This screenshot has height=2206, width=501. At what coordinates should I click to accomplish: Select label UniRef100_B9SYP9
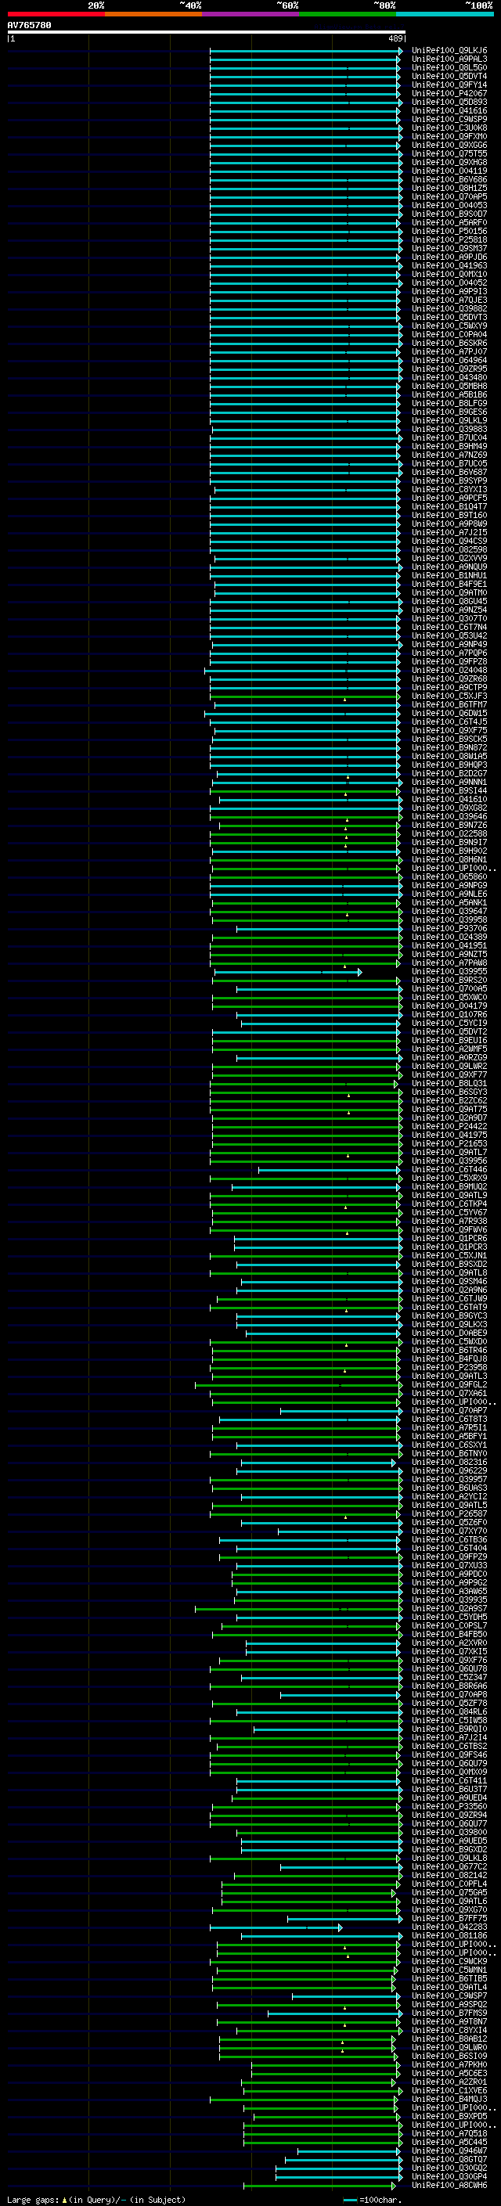point(449,481)
